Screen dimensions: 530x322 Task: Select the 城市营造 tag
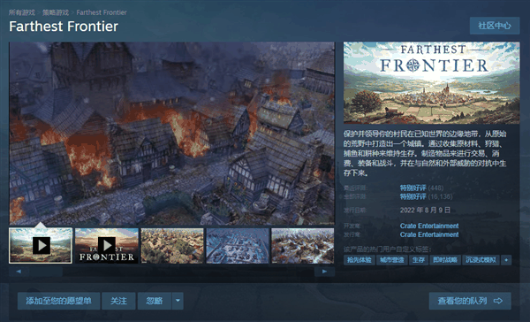tap(391, 260)
